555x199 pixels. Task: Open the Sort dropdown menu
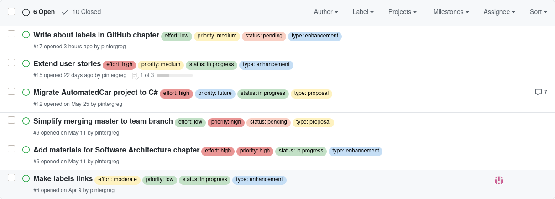coord(538,12)
